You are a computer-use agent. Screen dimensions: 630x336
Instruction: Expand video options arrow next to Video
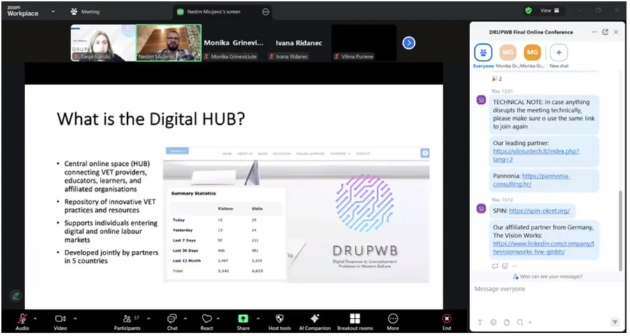(75, 317)
